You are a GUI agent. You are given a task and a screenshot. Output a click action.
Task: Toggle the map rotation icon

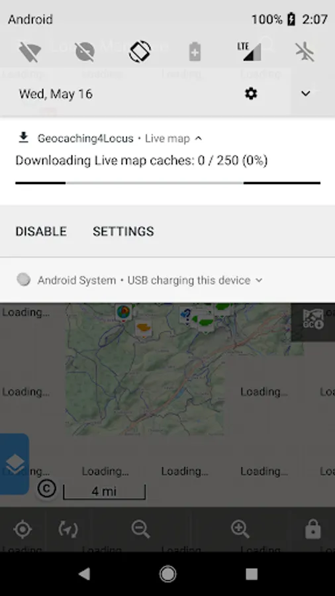[68, 529]
